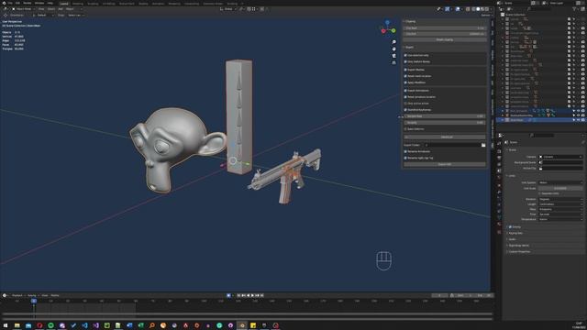Click the Unit Scale slider
This screenshot has width=587, height=330.
[560, 188]
